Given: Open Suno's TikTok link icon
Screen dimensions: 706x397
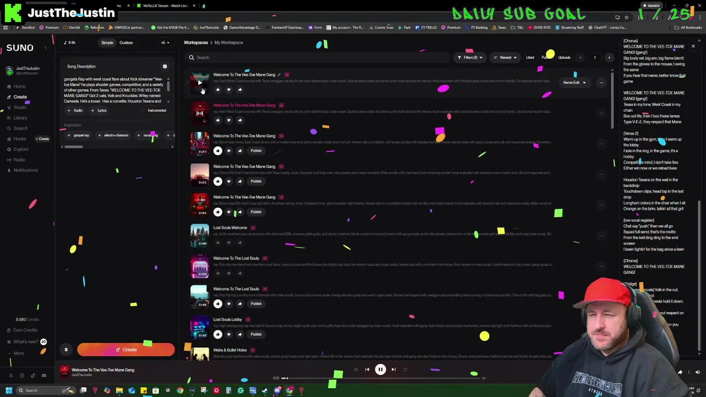Looking at the screenshot, I should click(33, 375).
